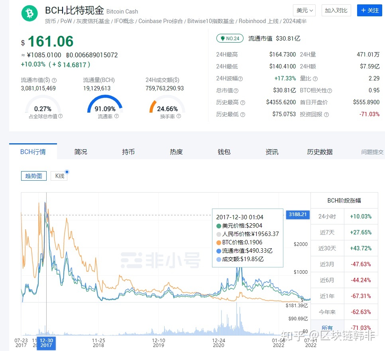Click the 流通率 91.09% gauge
Viewport: 385px width, 351px height.
pos(105,105)
